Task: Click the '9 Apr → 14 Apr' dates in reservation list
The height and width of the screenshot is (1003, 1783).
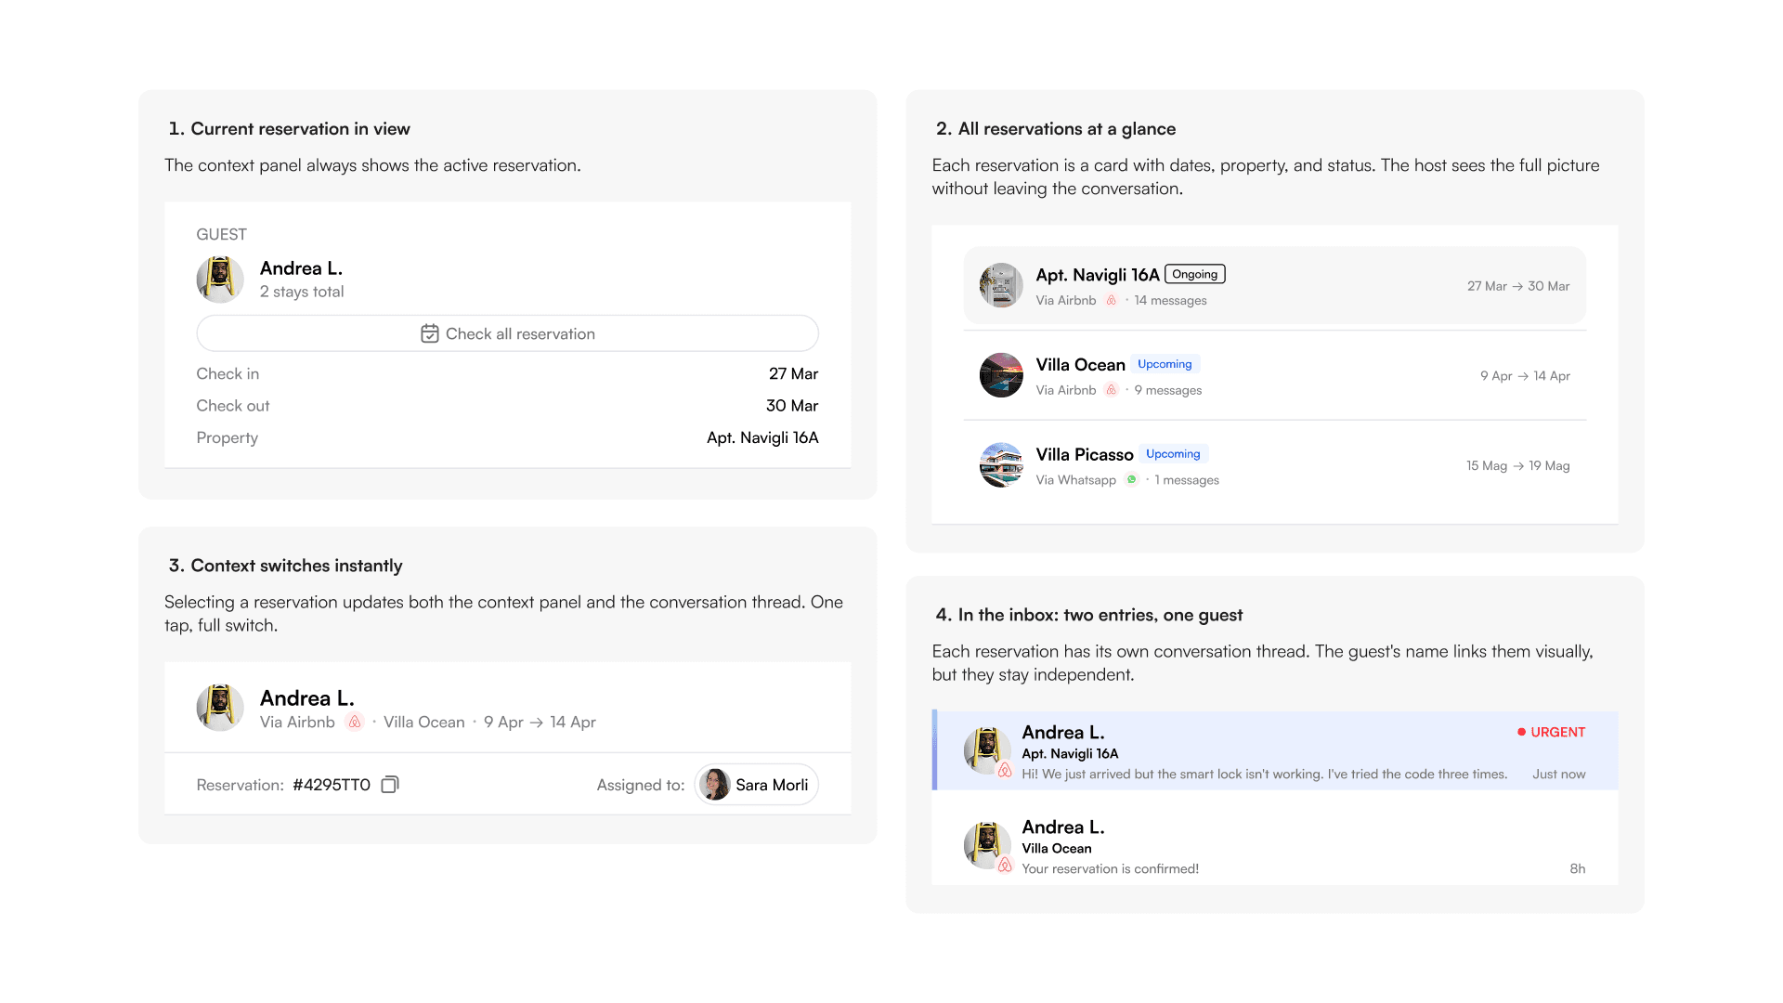Action: (1525, 375)
